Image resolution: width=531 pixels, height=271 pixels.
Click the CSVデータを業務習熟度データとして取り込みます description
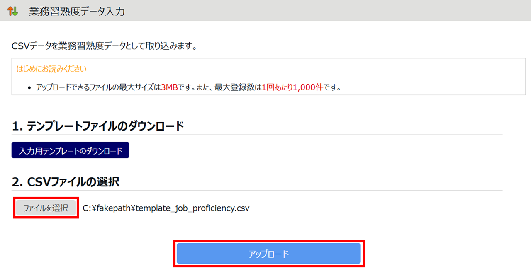pyautogui.click(x=104, y=46)
